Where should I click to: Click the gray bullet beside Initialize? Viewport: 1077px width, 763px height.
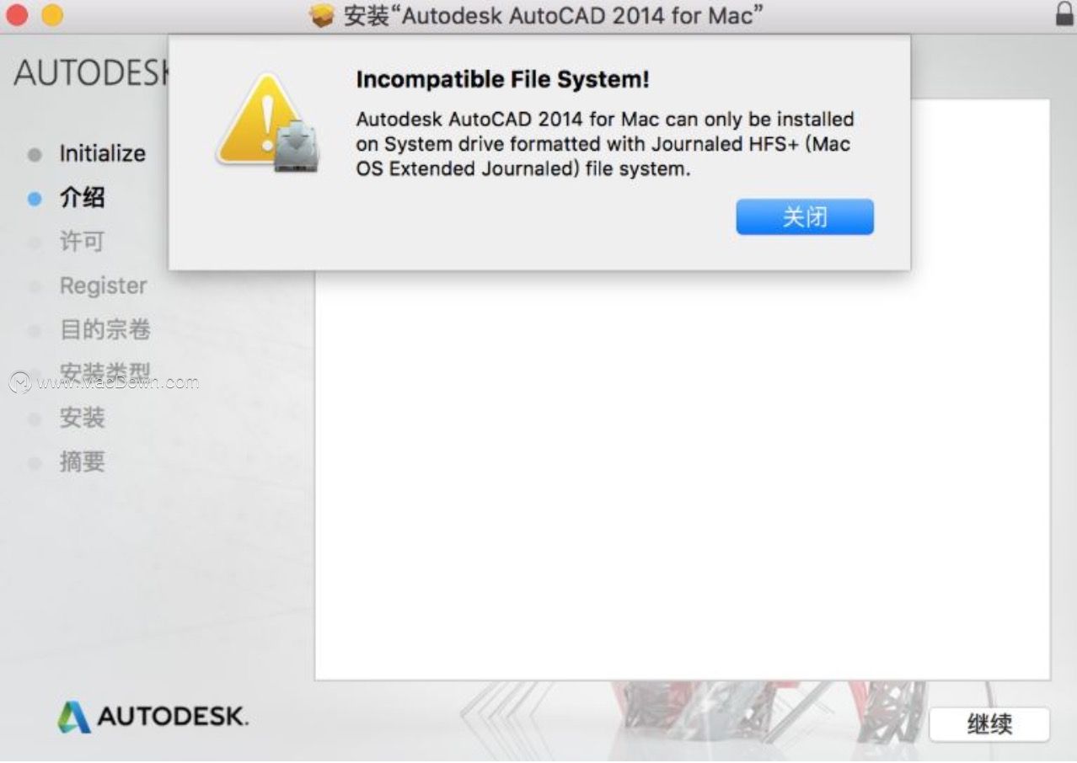tap(35, 154)
